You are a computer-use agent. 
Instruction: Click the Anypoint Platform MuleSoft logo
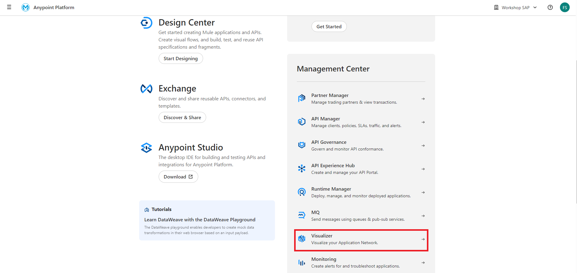[x=26, y=7]
